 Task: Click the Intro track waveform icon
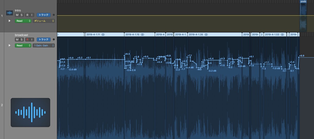10,13
